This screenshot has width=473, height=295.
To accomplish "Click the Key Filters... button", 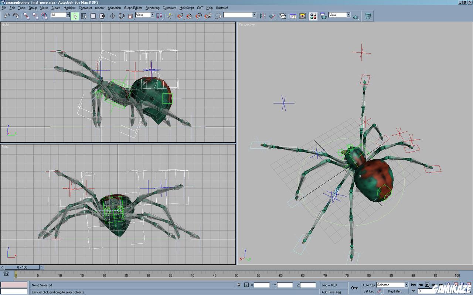I will pos(396,291).
